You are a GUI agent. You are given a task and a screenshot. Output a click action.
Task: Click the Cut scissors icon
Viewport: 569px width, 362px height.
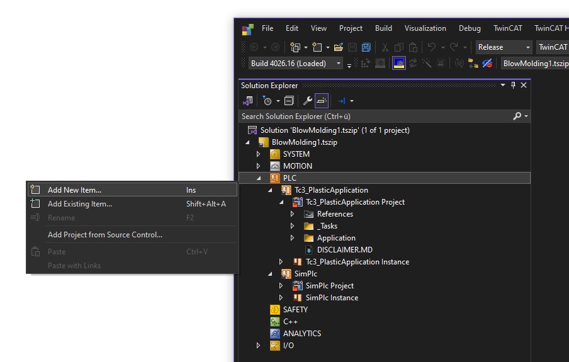pyautogui.click(x=385, y=47)
